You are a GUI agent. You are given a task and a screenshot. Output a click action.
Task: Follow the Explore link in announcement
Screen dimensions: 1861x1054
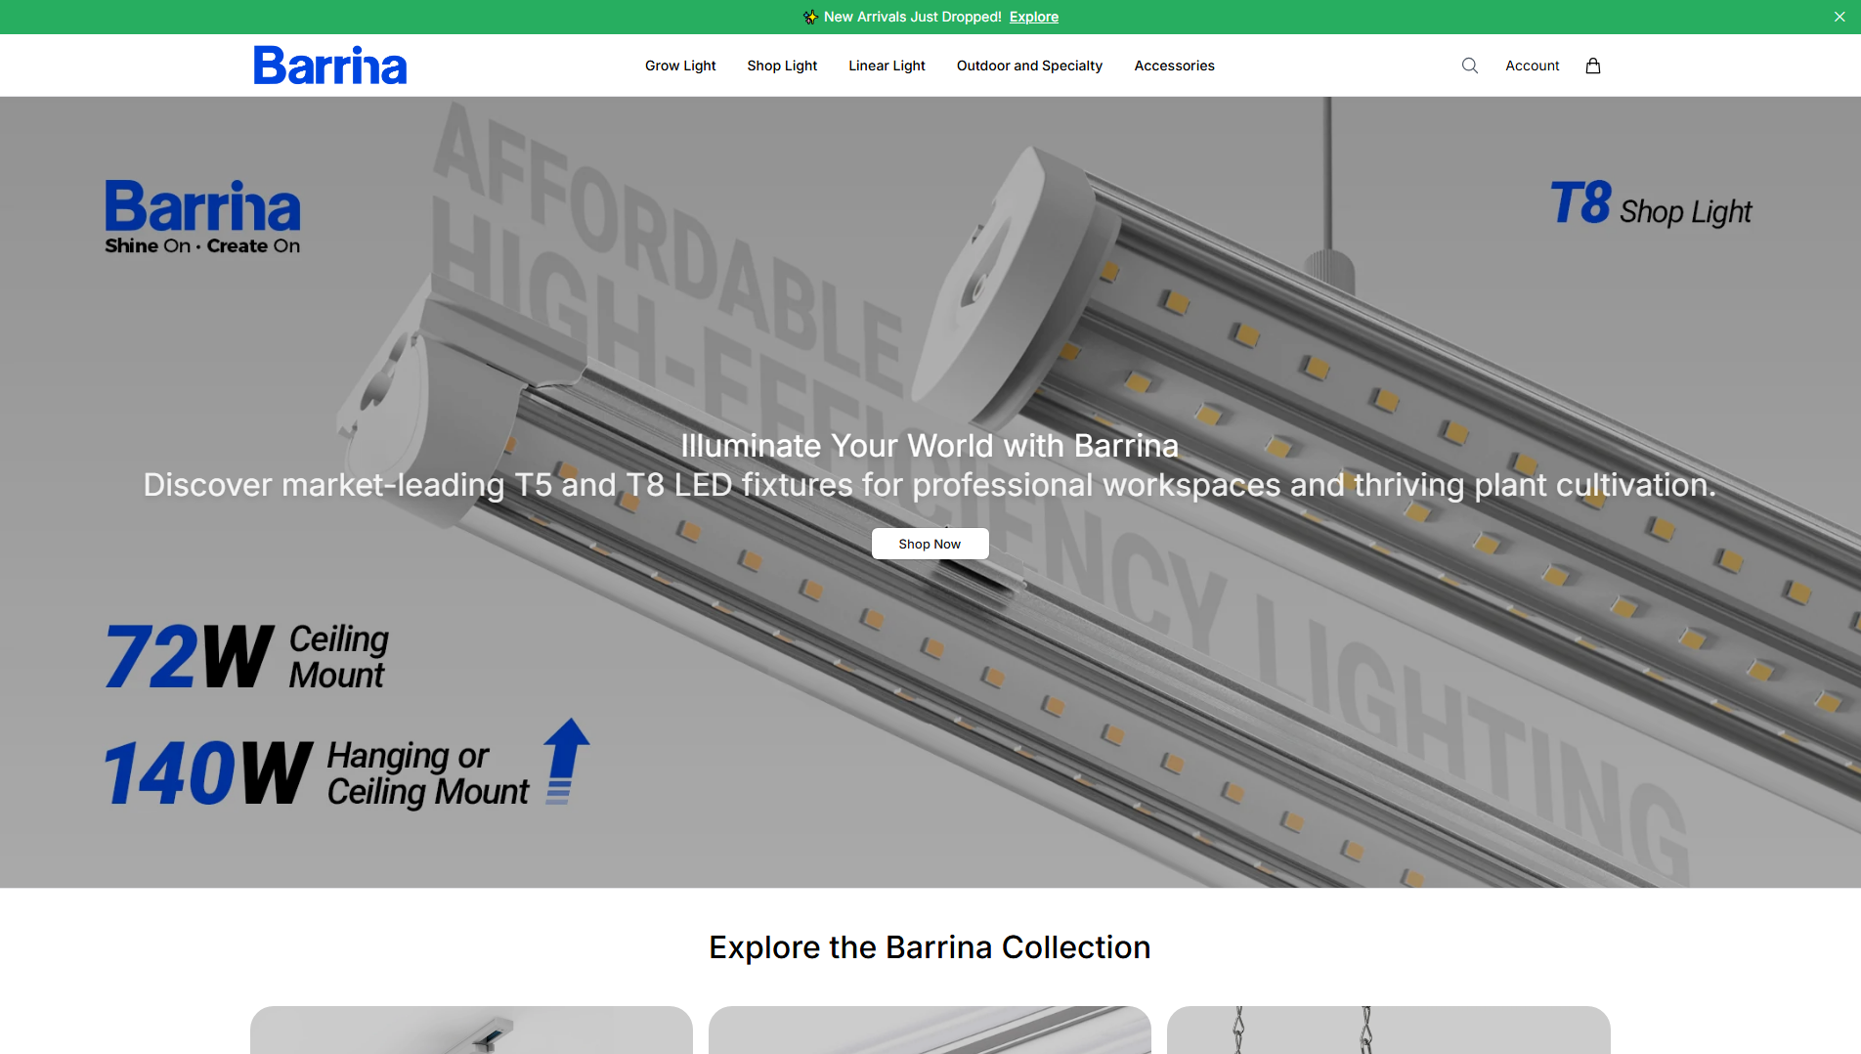(1034, 17)
